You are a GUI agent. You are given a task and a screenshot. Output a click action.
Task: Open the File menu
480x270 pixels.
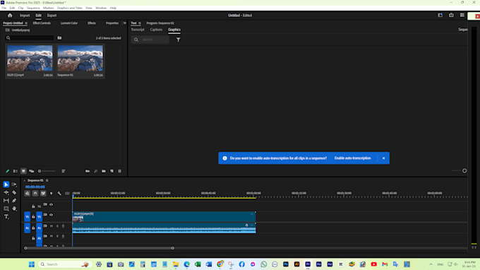[x=4, y=8]
